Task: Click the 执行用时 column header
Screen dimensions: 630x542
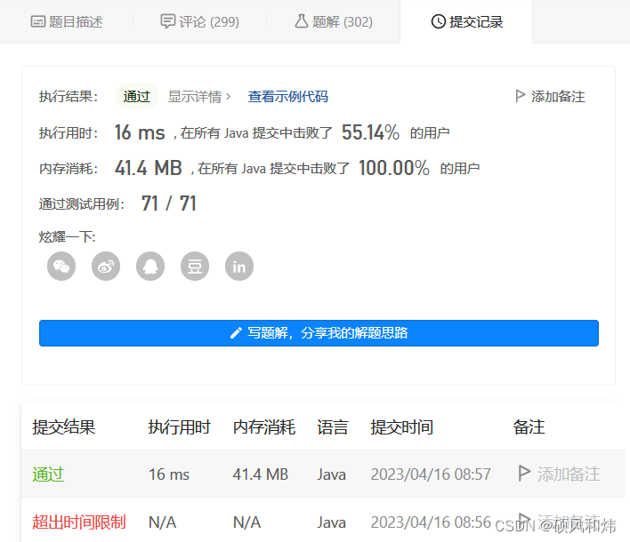Action: click(179, 427)
